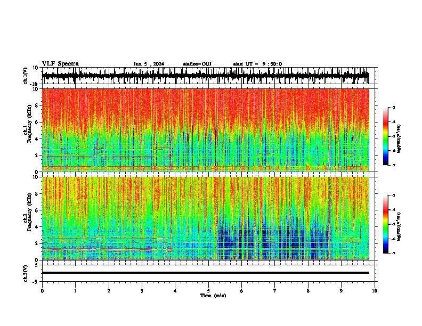Click time axis tick label "7"
The image size is (422, 326).
click(x=275, y=291)
